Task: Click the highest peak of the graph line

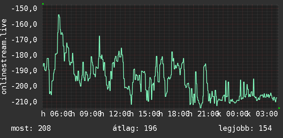Action: (59, 15)
